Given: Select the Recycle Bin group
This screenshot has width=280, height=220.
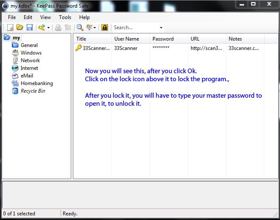Looking at the screenshot, I should point(33,91).
